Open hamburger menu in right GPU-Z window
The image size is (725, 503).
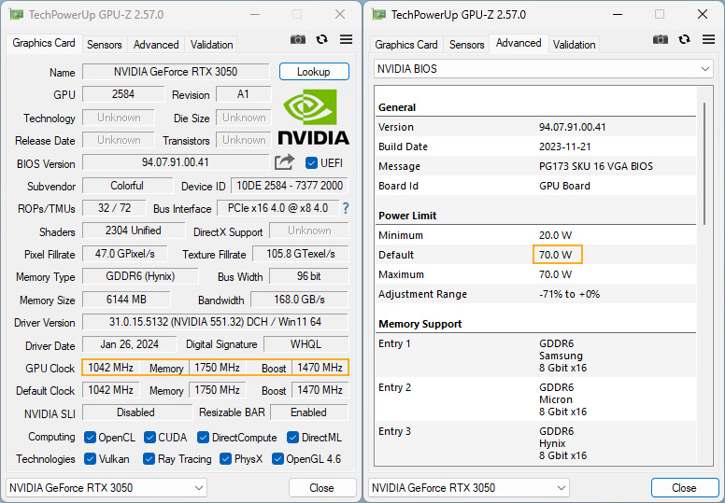[708, 39]
